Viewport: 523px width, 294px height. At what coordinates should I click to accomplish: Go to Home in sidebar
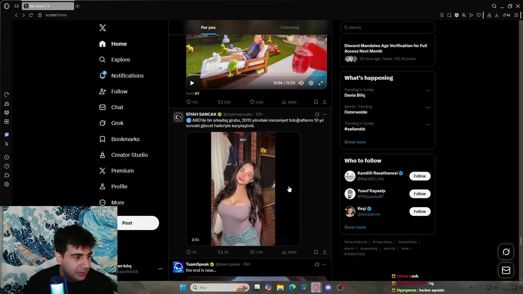113,44
